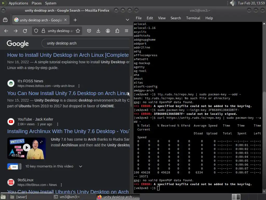The height and width of the screenshot is (200, 266).
Task: Switch to Firefox taskbar window
Action: point(118,197)
